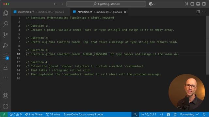The height and width of the screenshot is (117, 209).
Task: Open the Extensions view with badge
Action: (x=6, y=56)
